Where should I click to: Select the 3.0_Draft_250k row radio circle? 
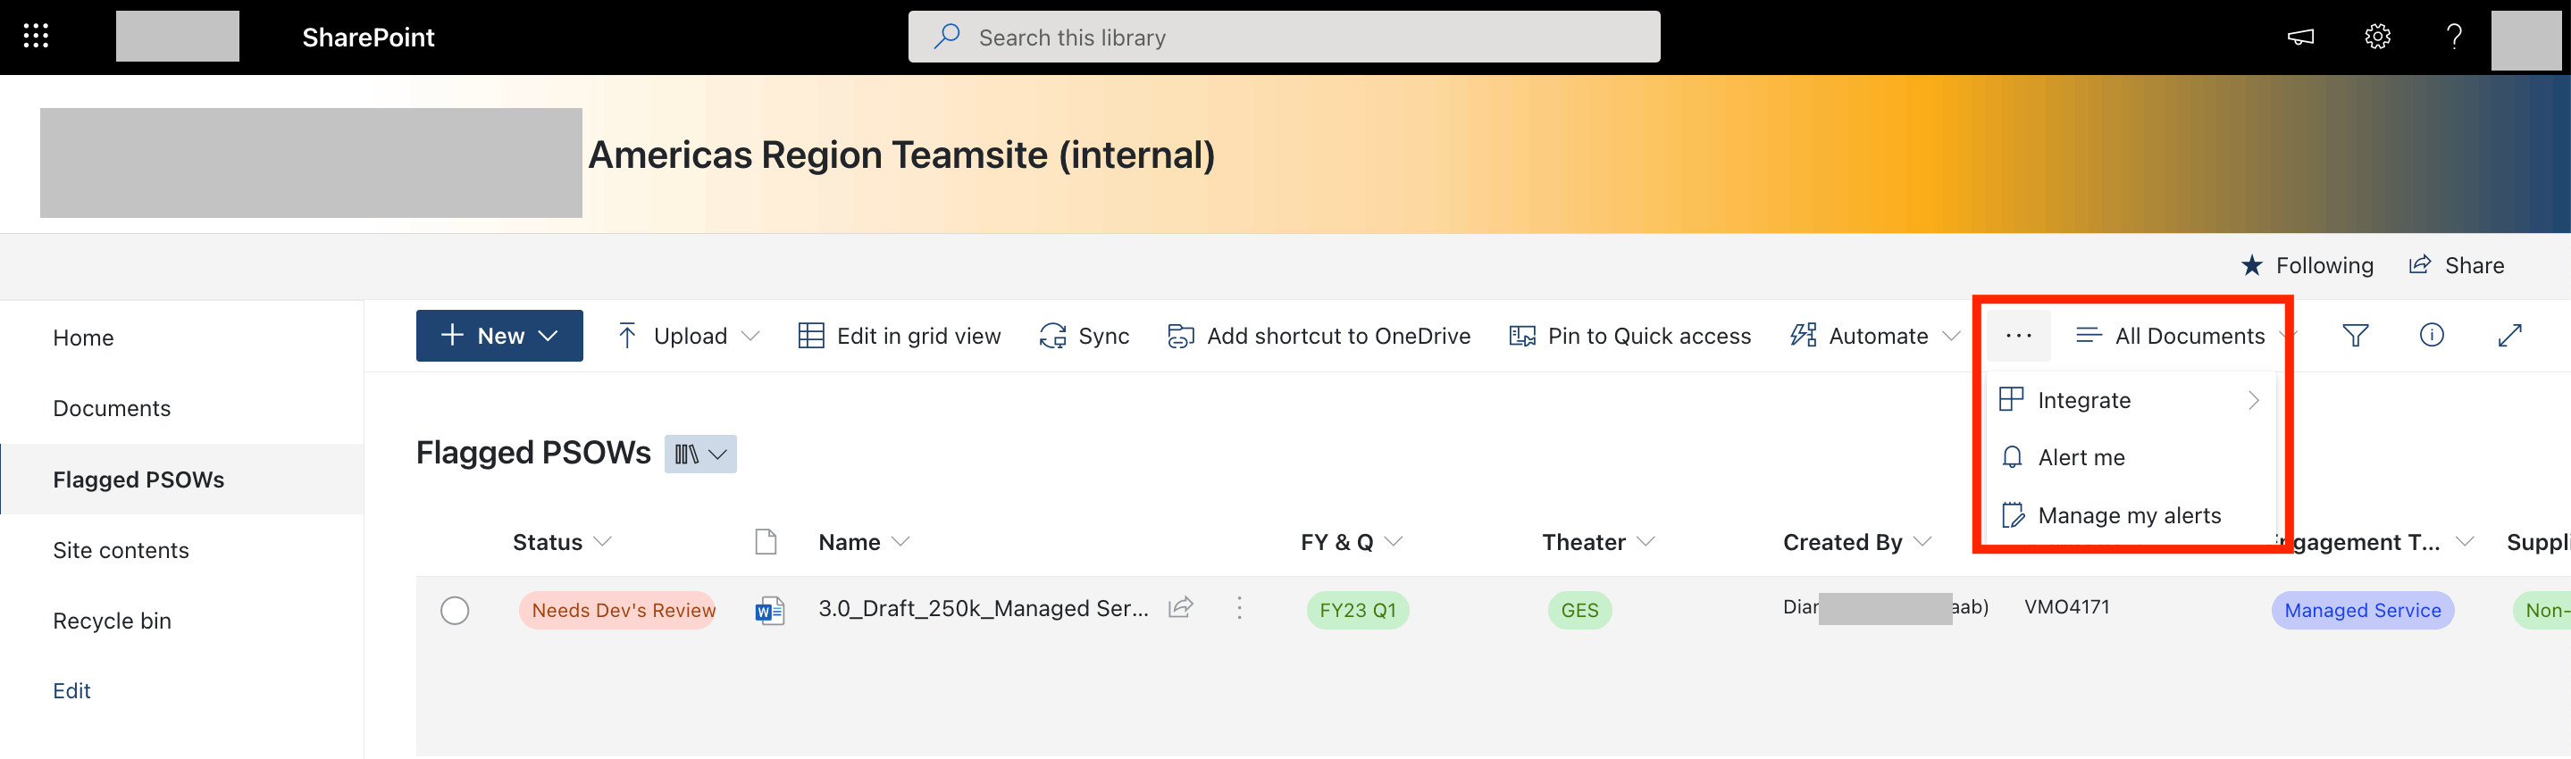coord(455,609)
